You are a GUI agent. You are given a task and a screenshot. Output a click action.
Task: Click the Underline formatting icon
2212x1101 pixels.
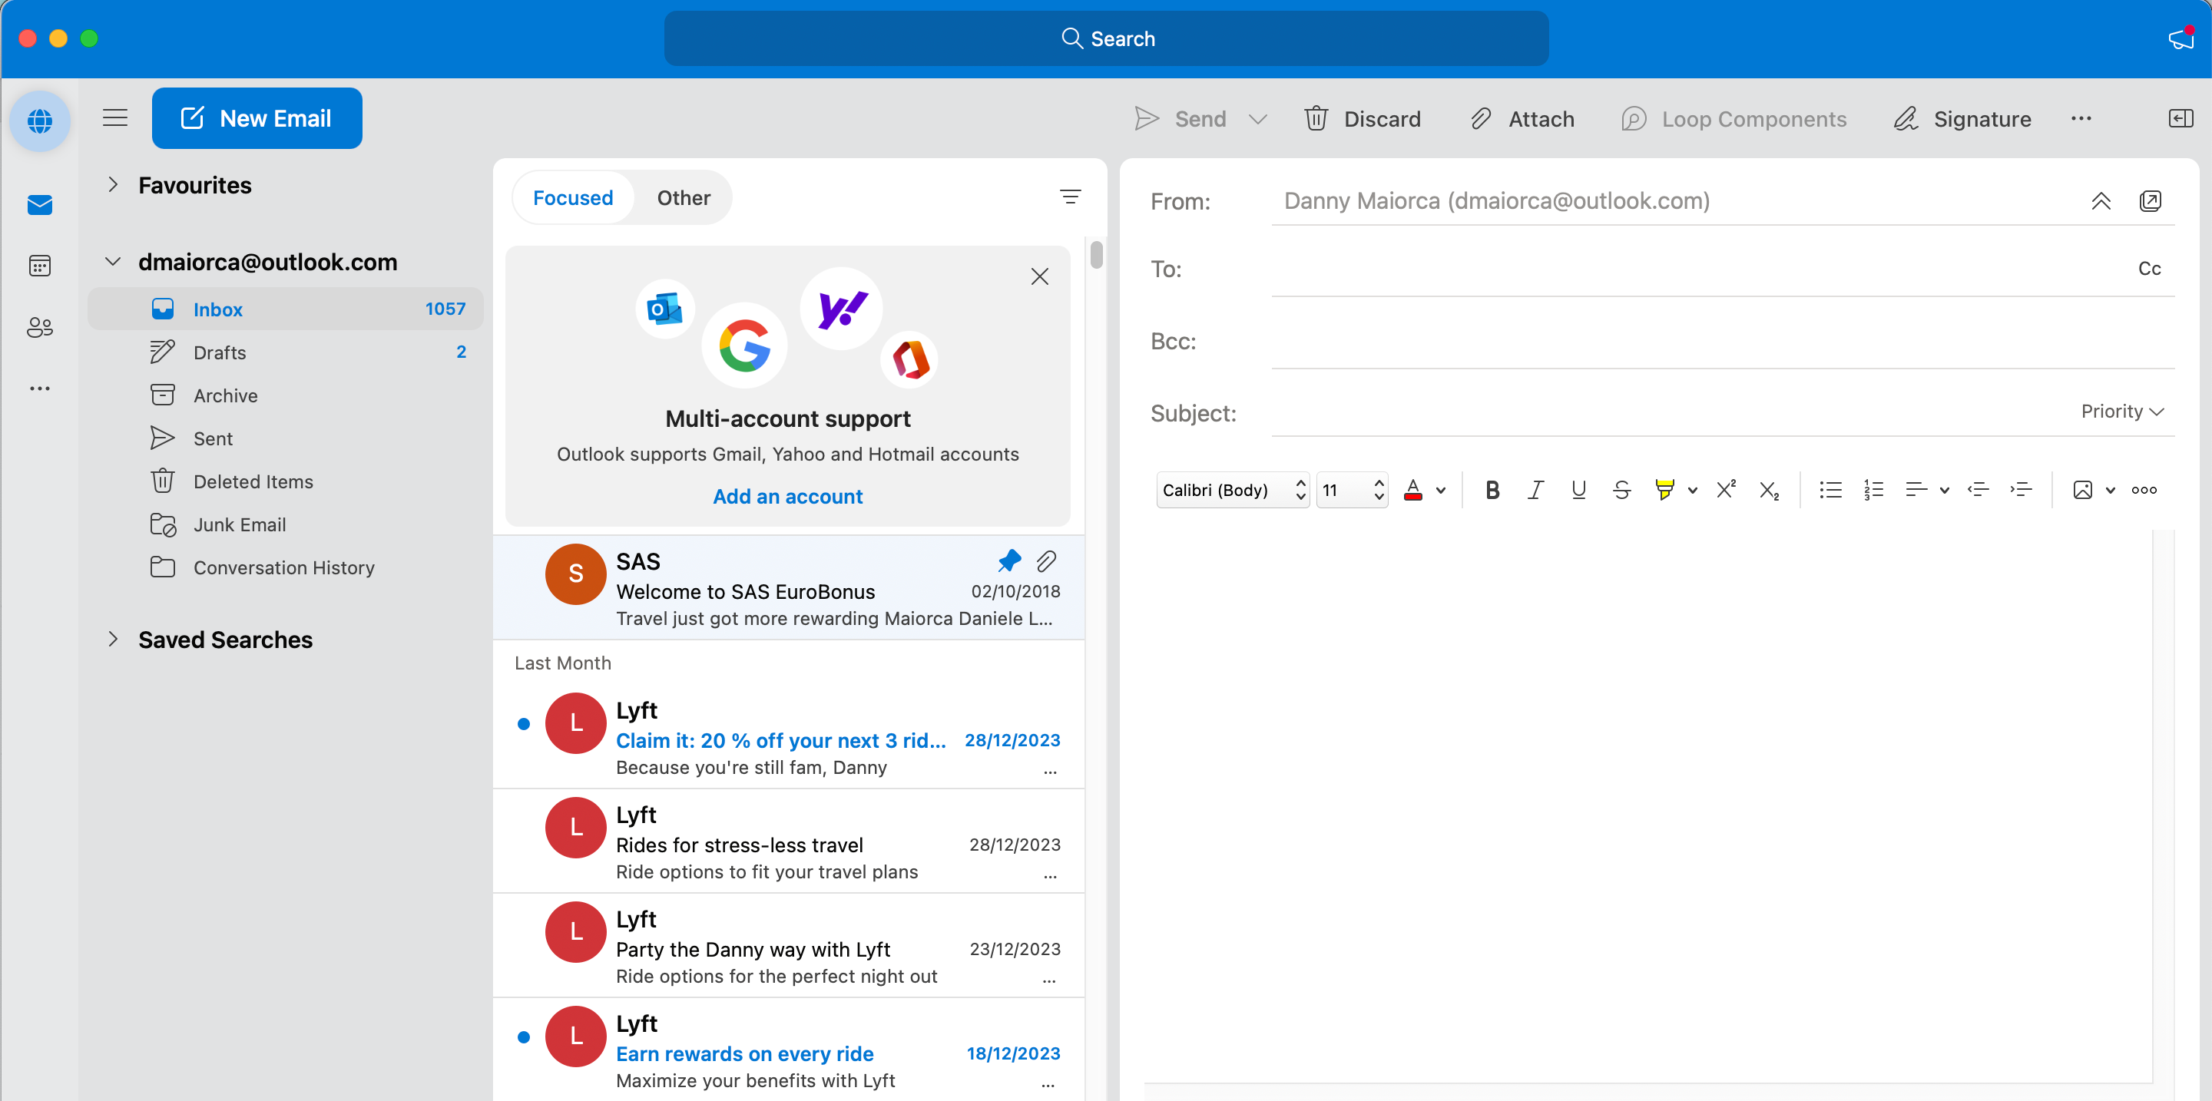click(1580, 489)
